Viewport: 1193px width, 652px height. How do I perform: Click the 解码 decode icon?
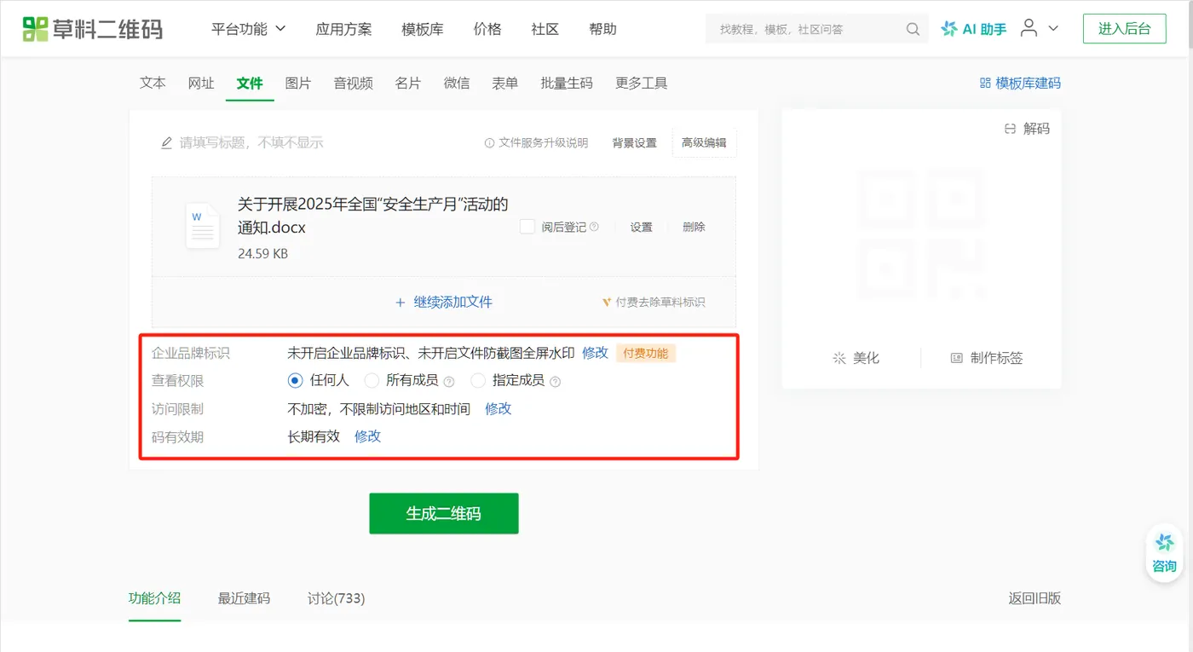coord(1011,129)
